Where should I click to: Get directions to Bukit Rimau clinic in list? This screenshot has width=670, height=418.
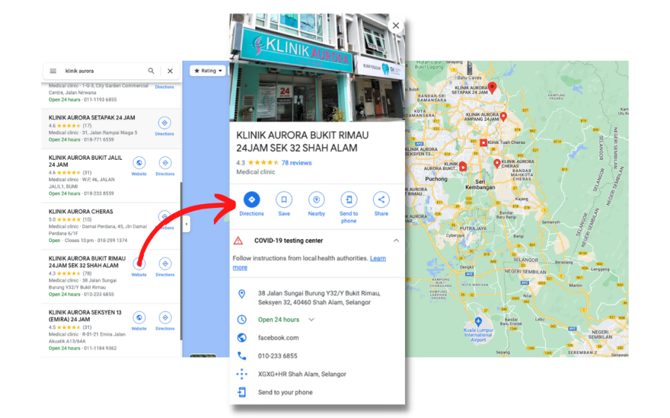(x=165, y=268)
